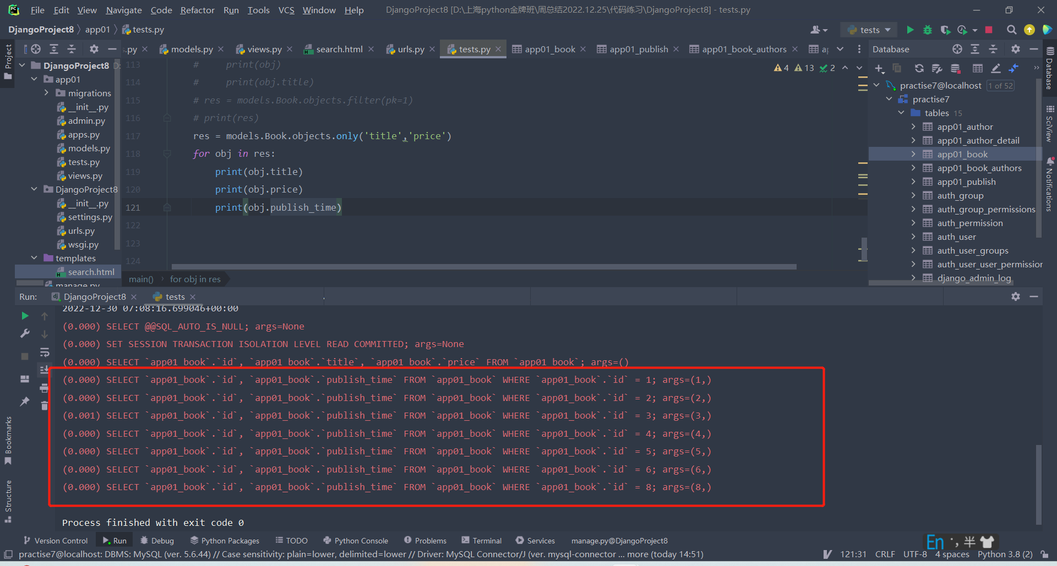1057x566 pixels.
Task: Click the red Stop button in the top toolbar
Action: pos(989,30)
